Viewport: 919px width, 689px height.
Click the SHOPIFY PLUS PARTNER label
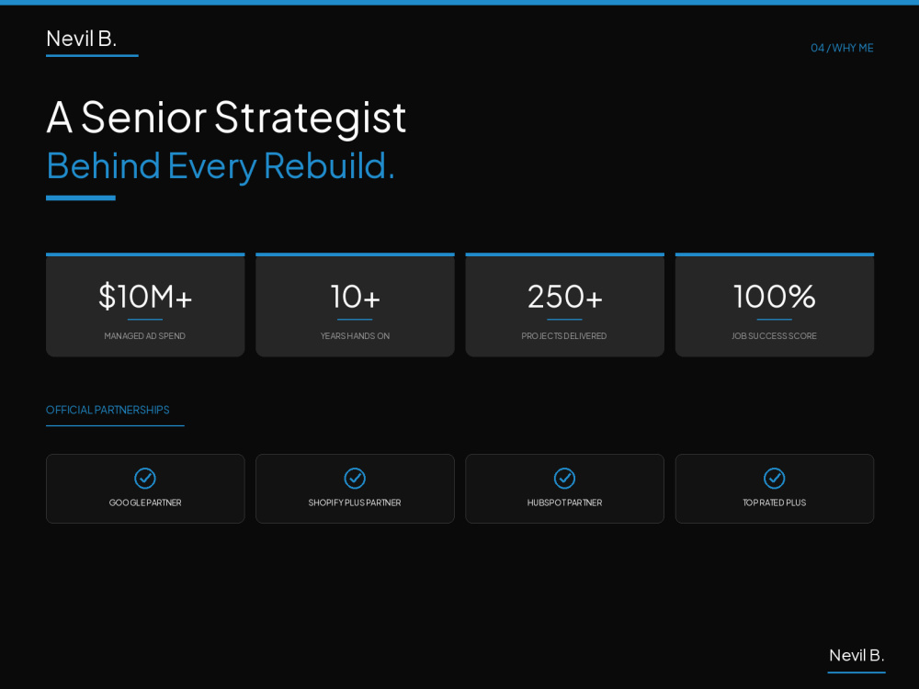click(x=355, y=503)
